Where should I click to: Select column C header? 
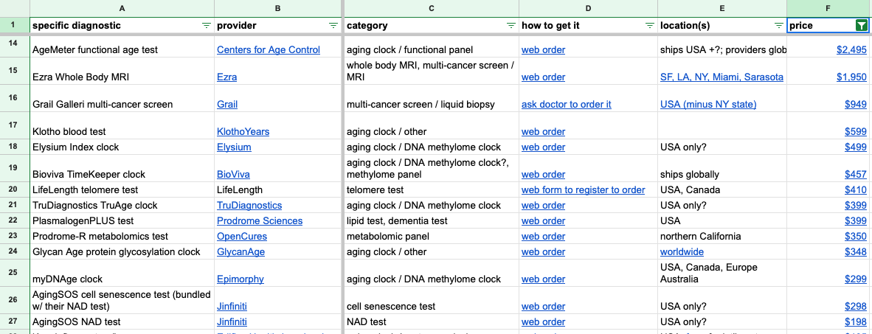tap(432, 8)
